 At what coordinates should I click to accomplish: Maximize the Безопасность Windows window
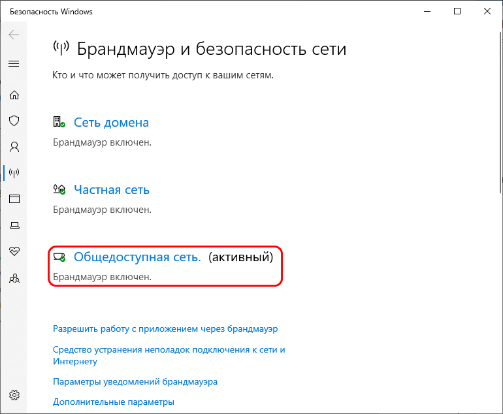[x=457, y=11]
